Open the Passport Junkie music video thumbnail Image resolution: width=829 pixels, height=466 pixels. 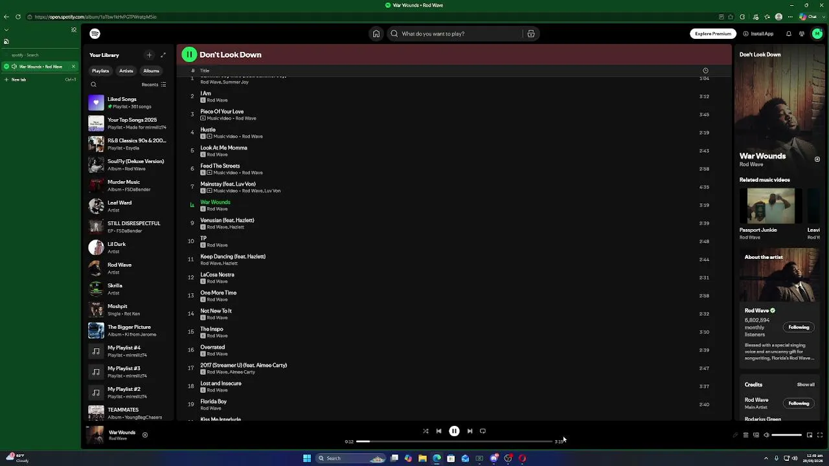coord(771,206)
